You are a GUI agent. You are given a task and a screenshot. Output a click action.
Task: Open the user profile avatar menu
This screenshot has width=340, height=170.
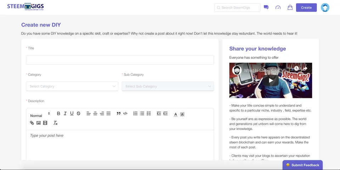coord(325,7)
